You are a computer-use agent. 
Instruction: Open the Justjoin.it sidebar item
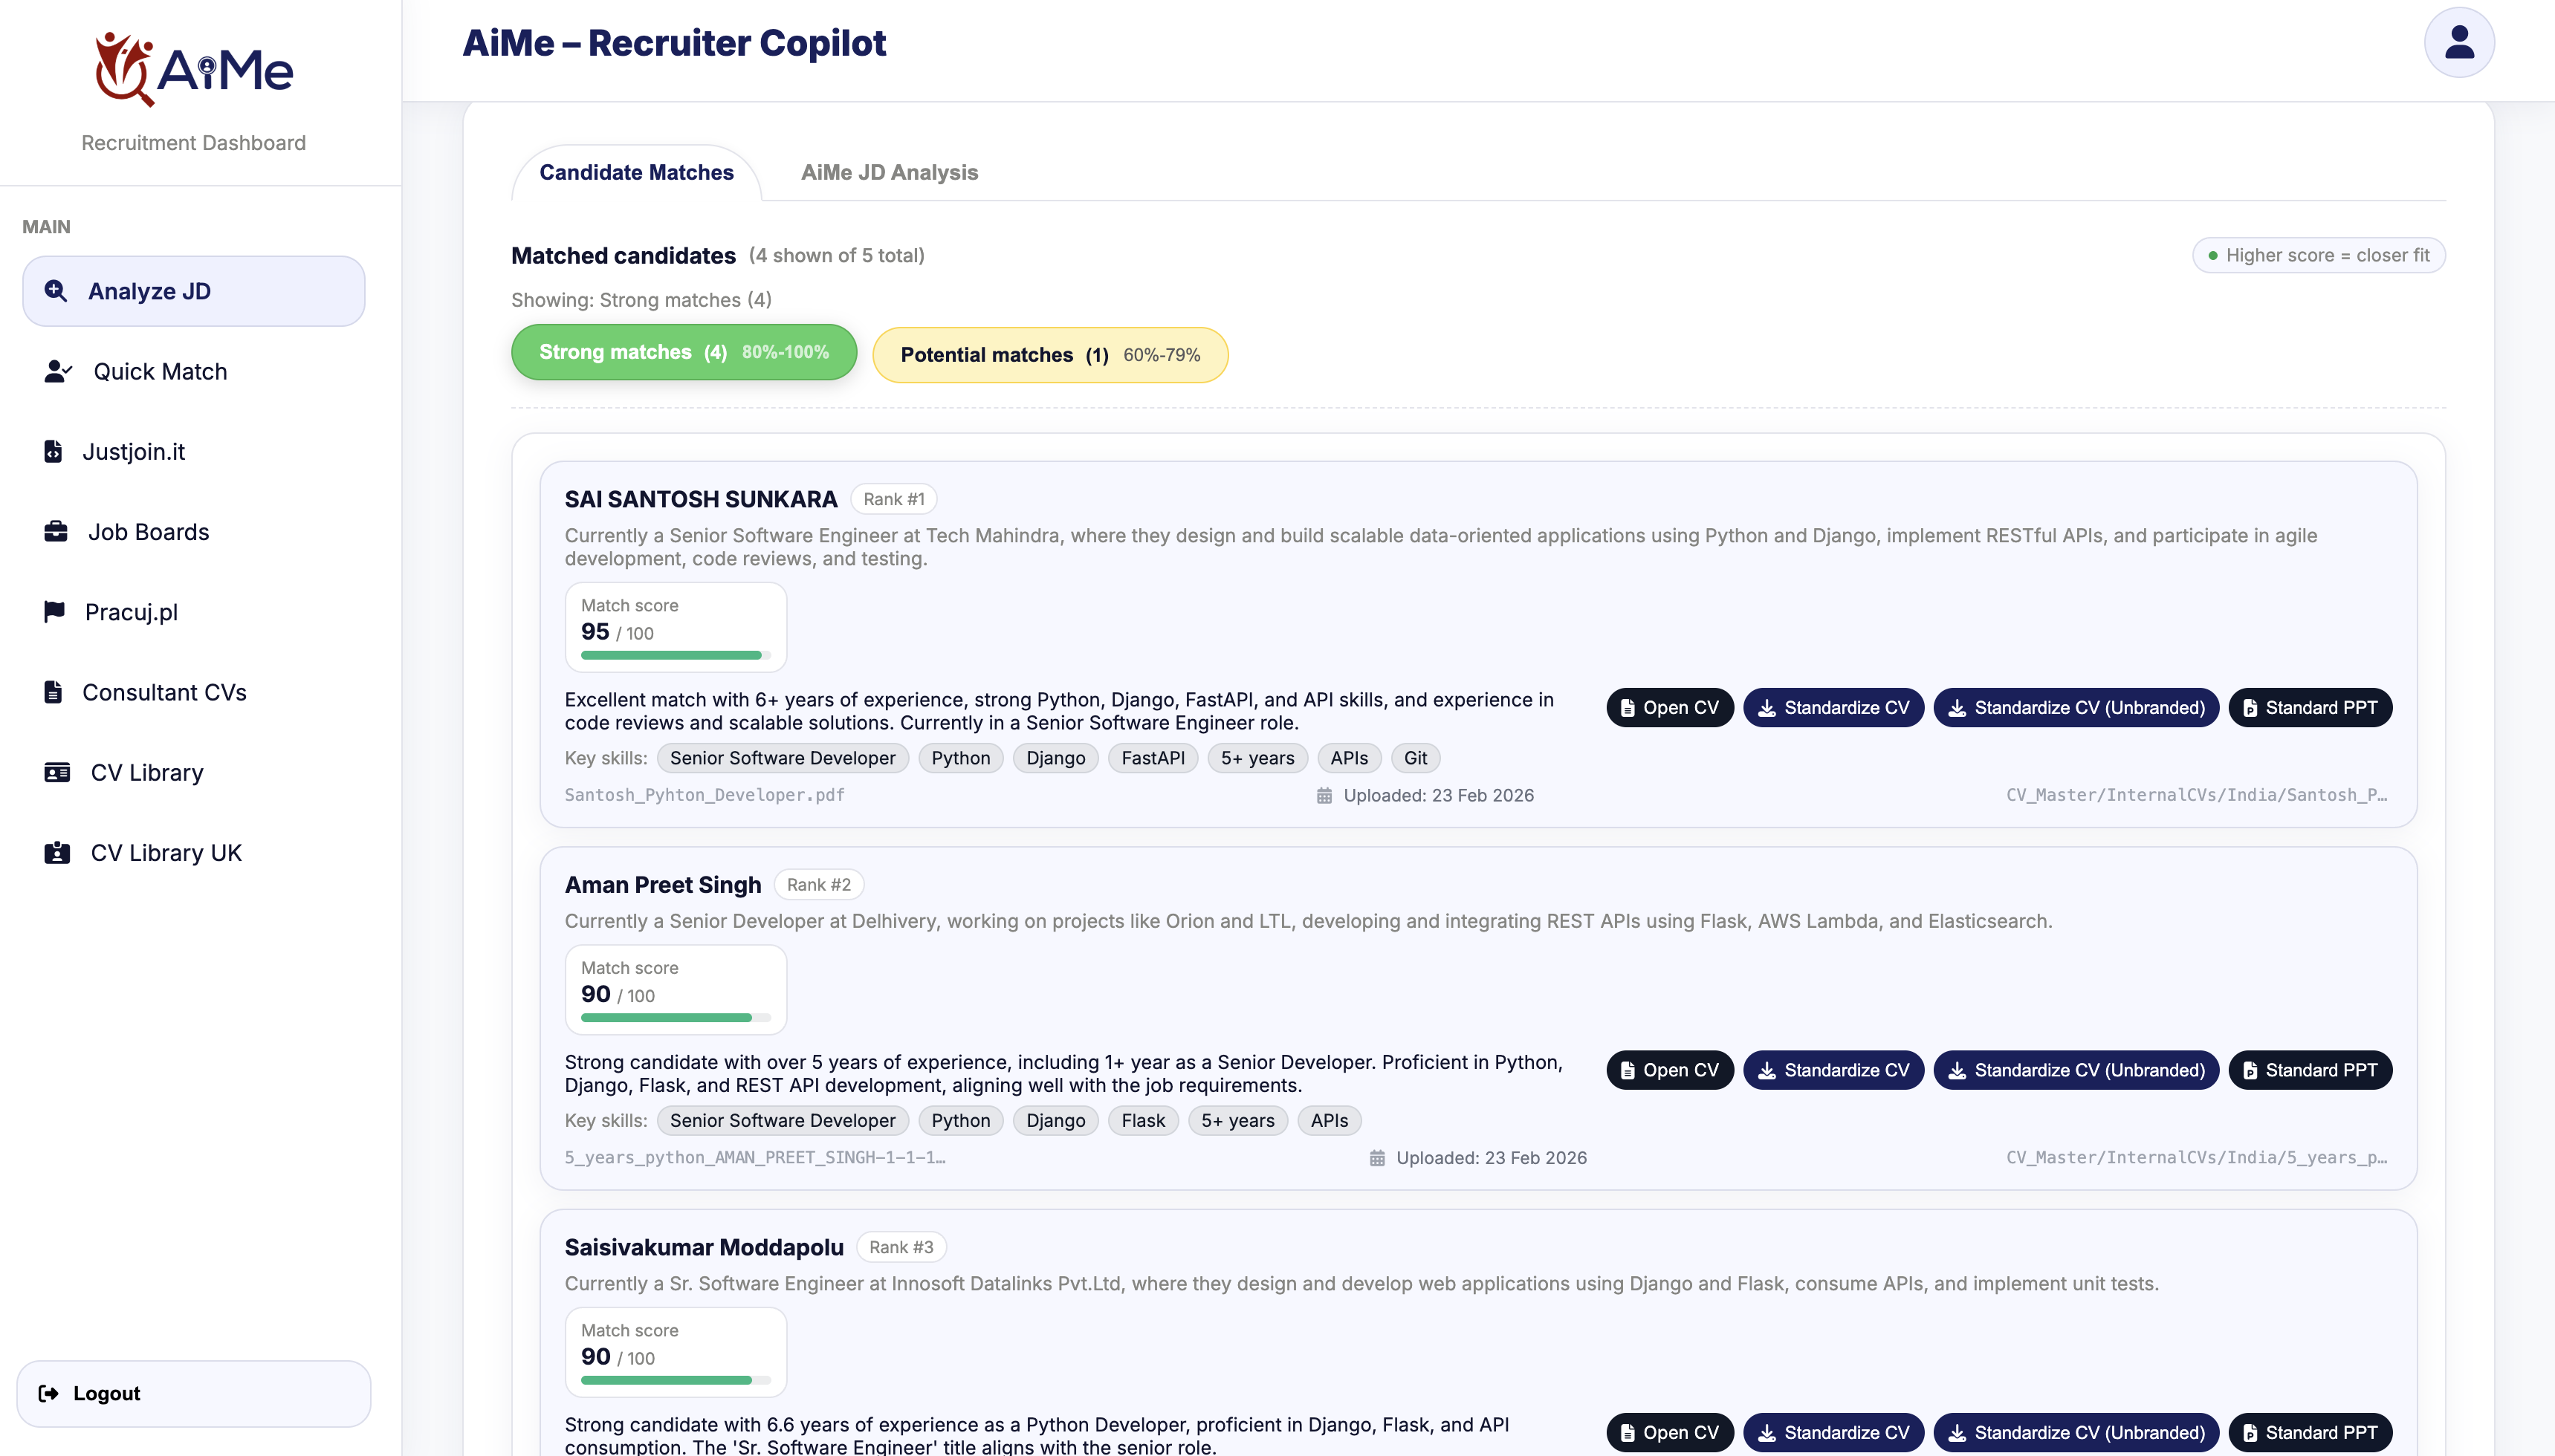pos(193,451)
